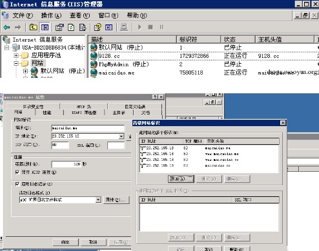The height and width of the screenshot is (251, 319).
Task: Pause the site with the pause icon
Action: (161, 27)
